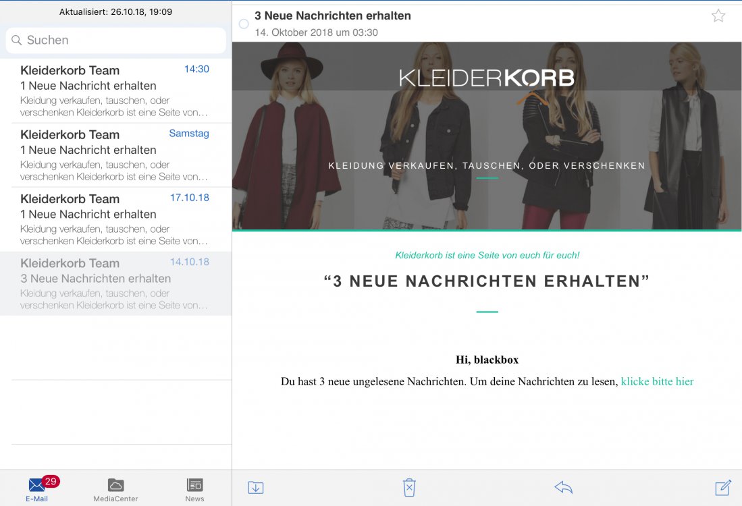
Task: Follow the 'klicke bitte hier' link
Action: 657,381
